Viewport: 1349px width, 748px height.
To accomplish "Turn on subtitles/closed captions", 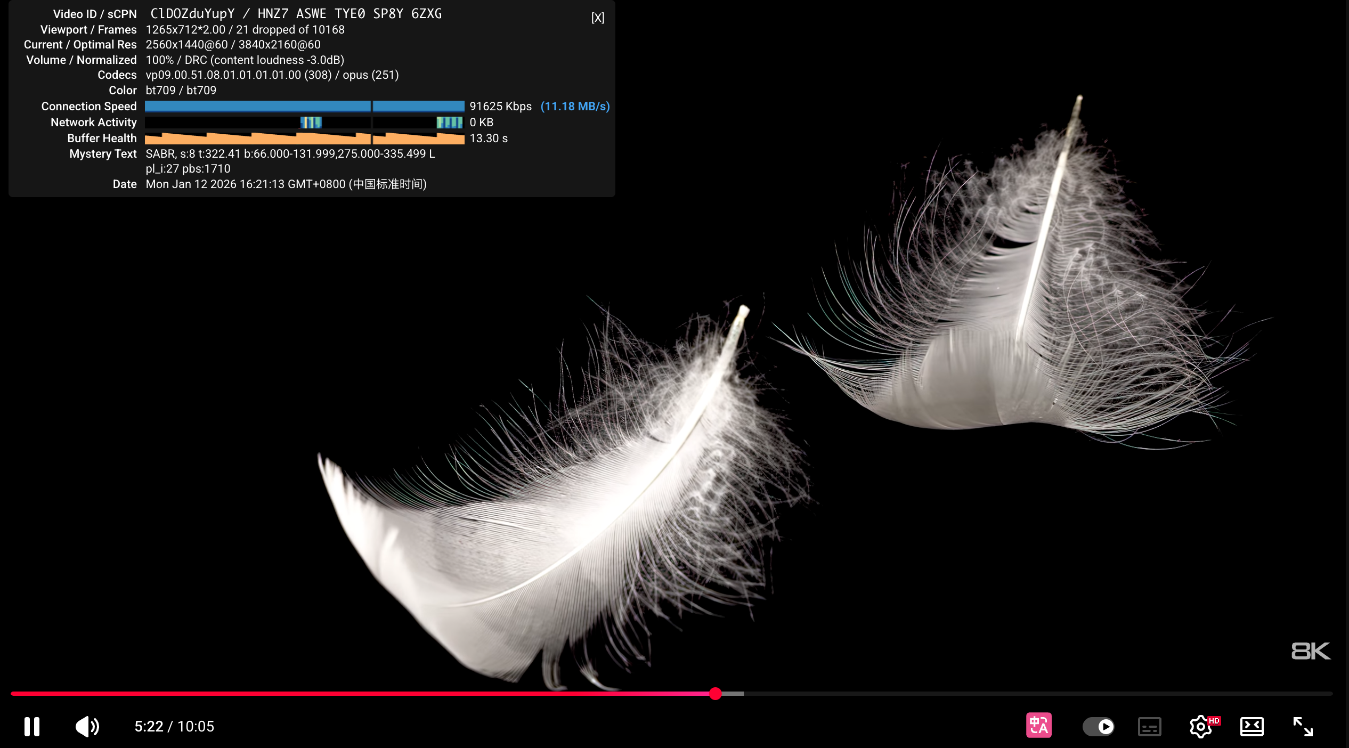I will 1149,727.
